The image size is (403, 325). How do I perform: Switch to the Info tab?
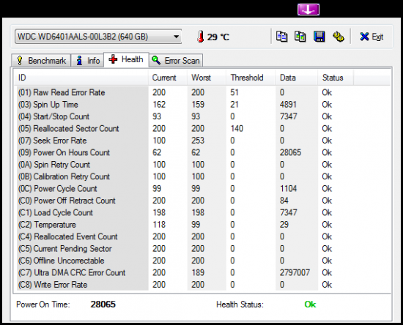click(x=87, y=61)
